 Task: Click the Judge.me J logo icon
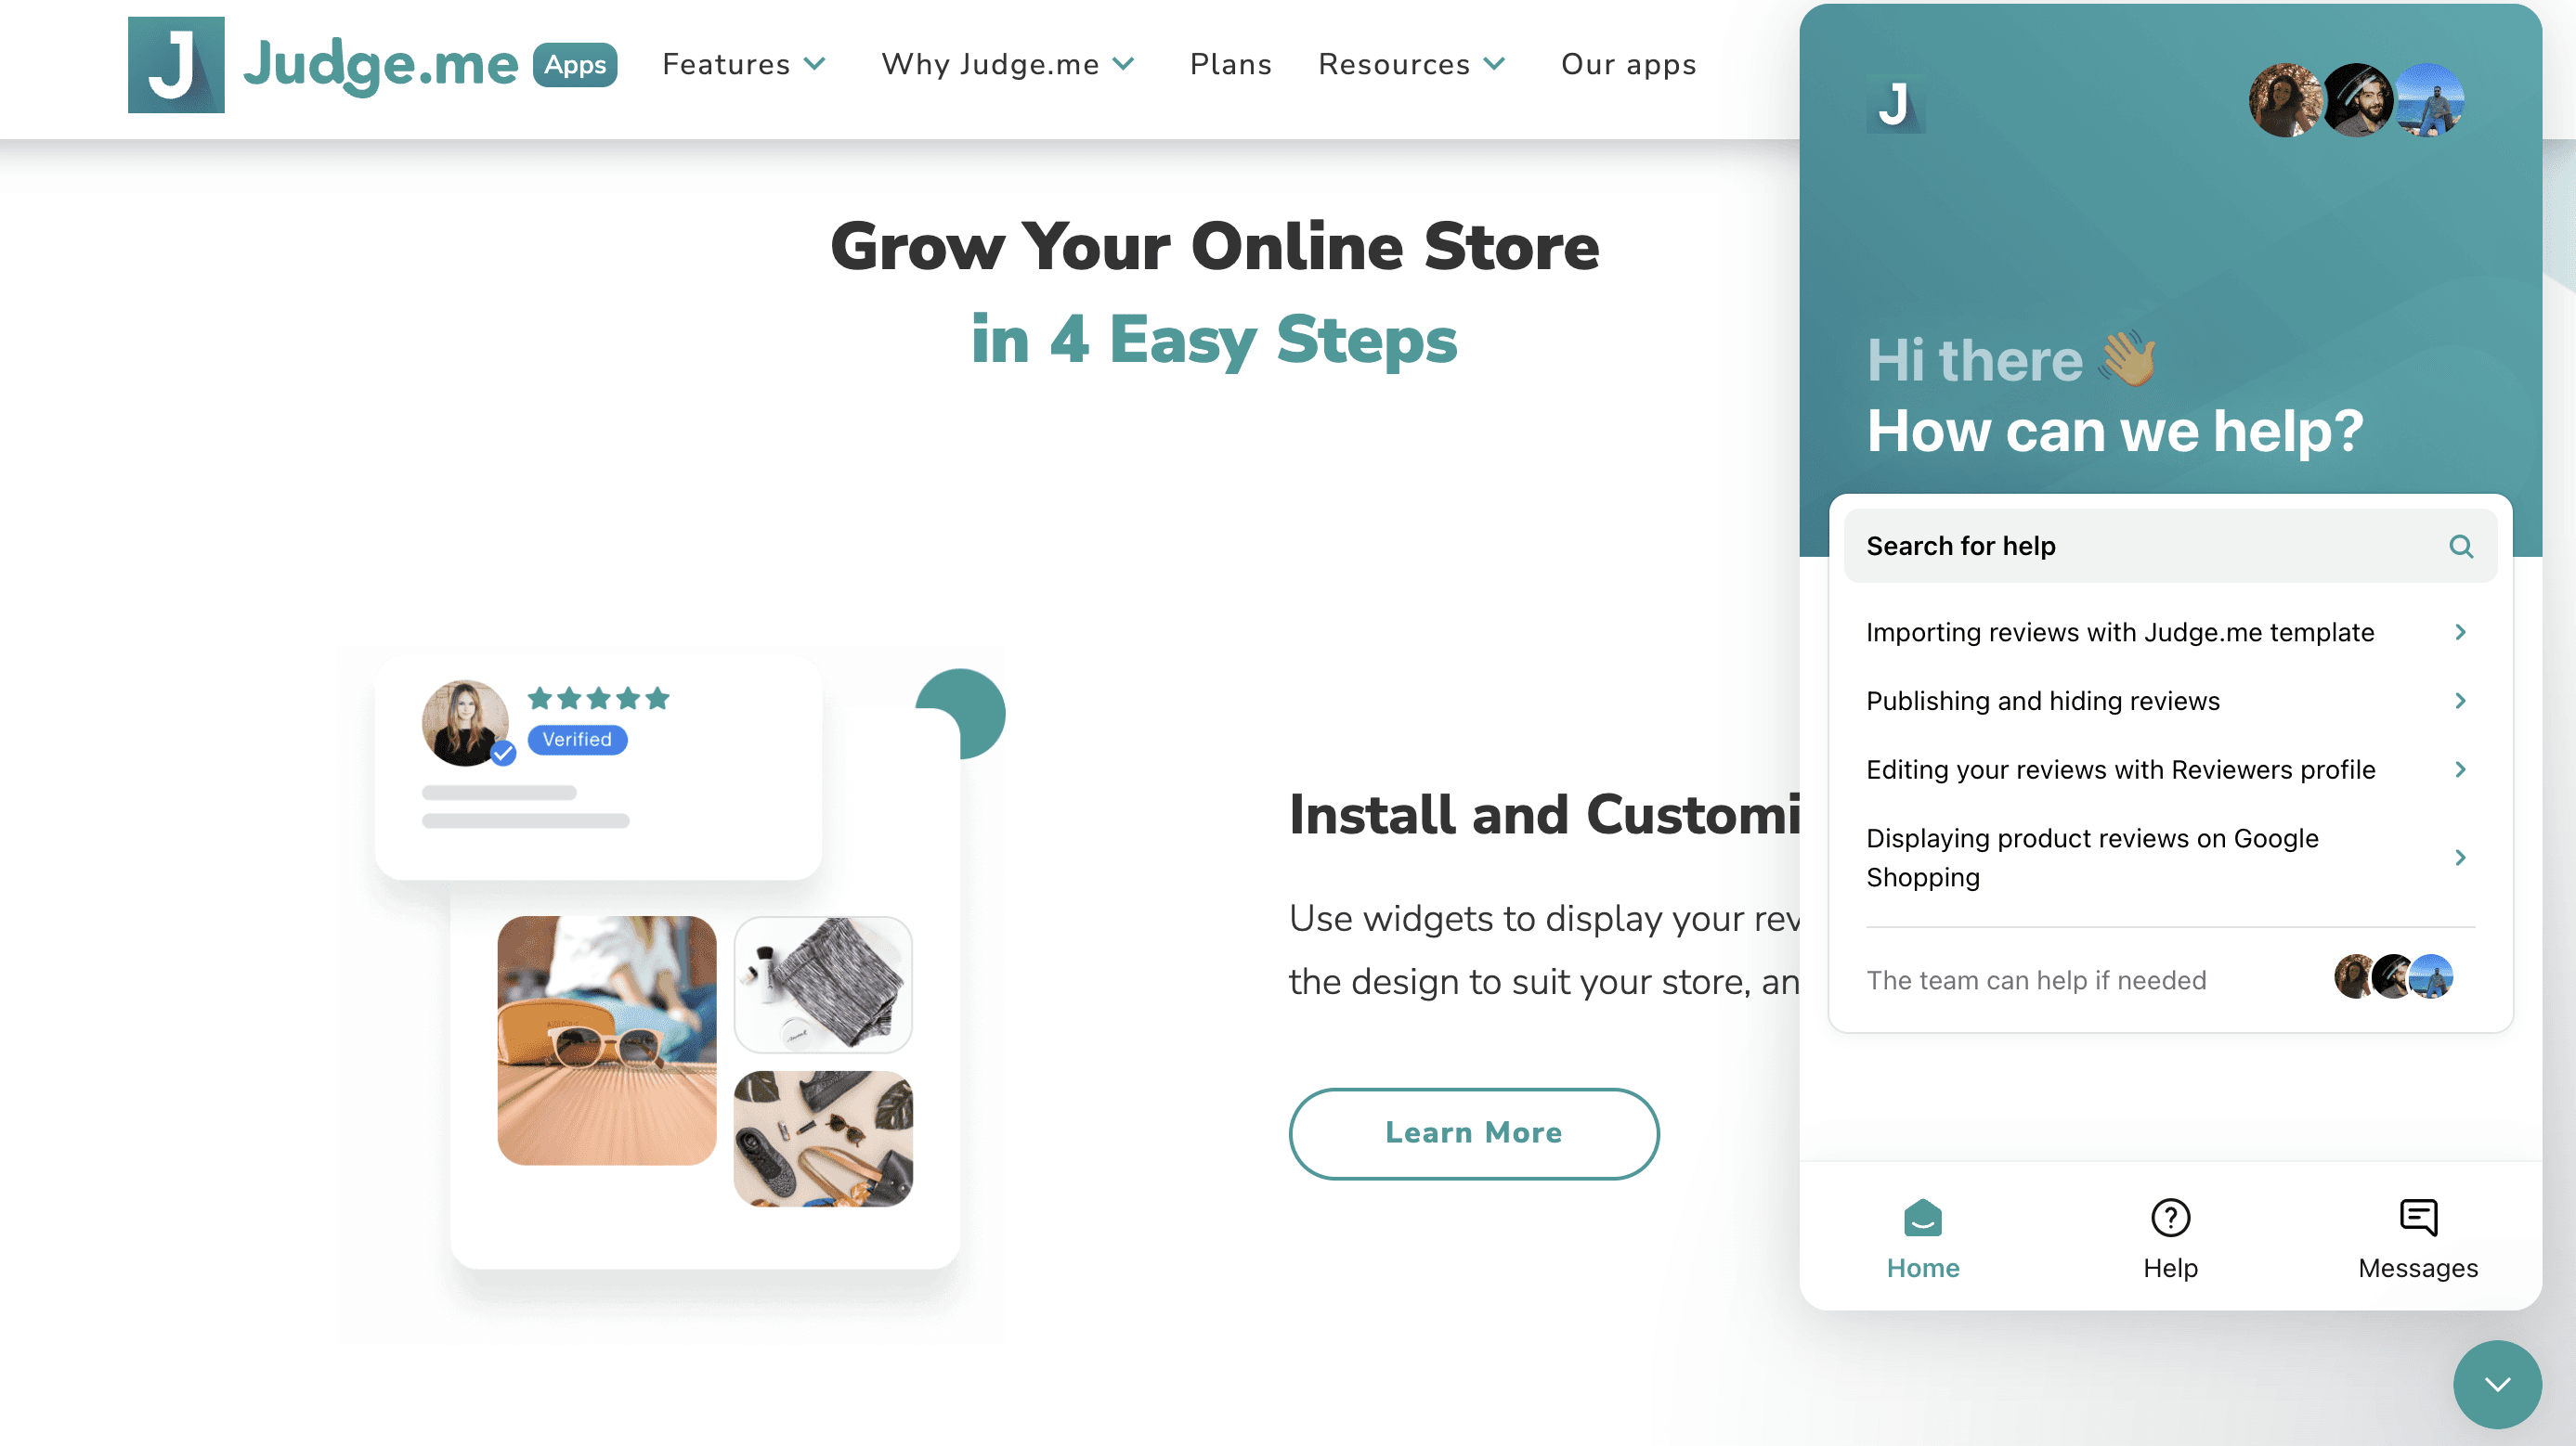coord(176,65)
